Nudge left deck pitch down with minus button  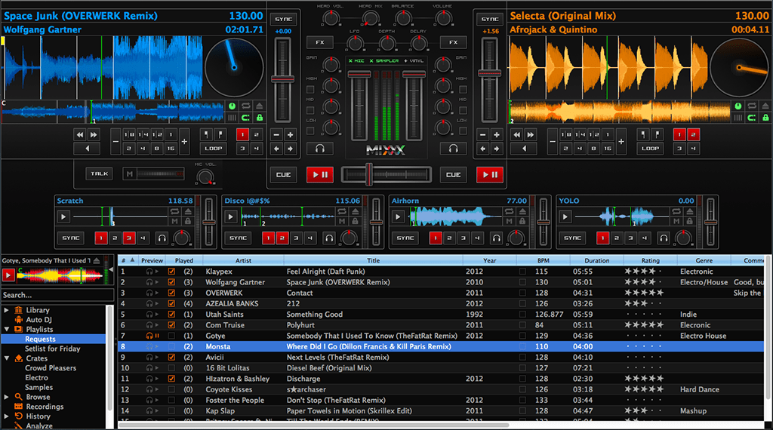276,134
